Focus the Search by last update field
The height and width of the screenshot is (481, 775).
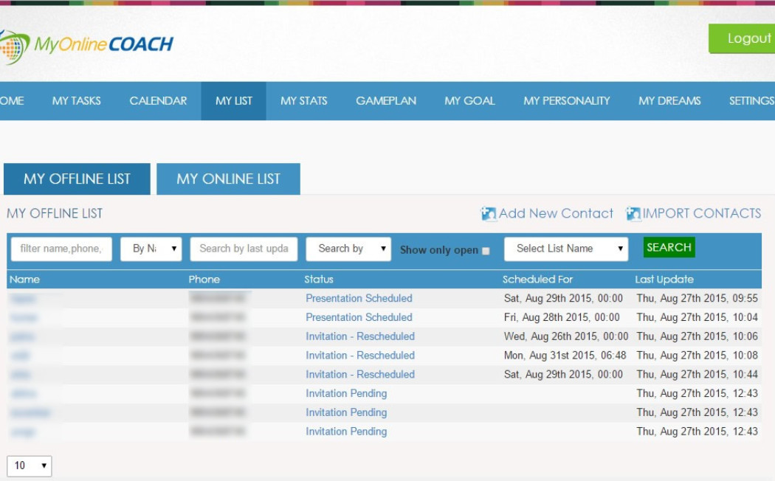[244, 249]
